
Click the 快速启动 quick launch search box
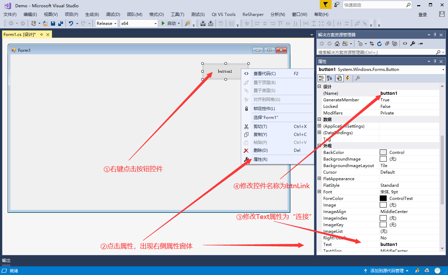(x=374, y=5)
